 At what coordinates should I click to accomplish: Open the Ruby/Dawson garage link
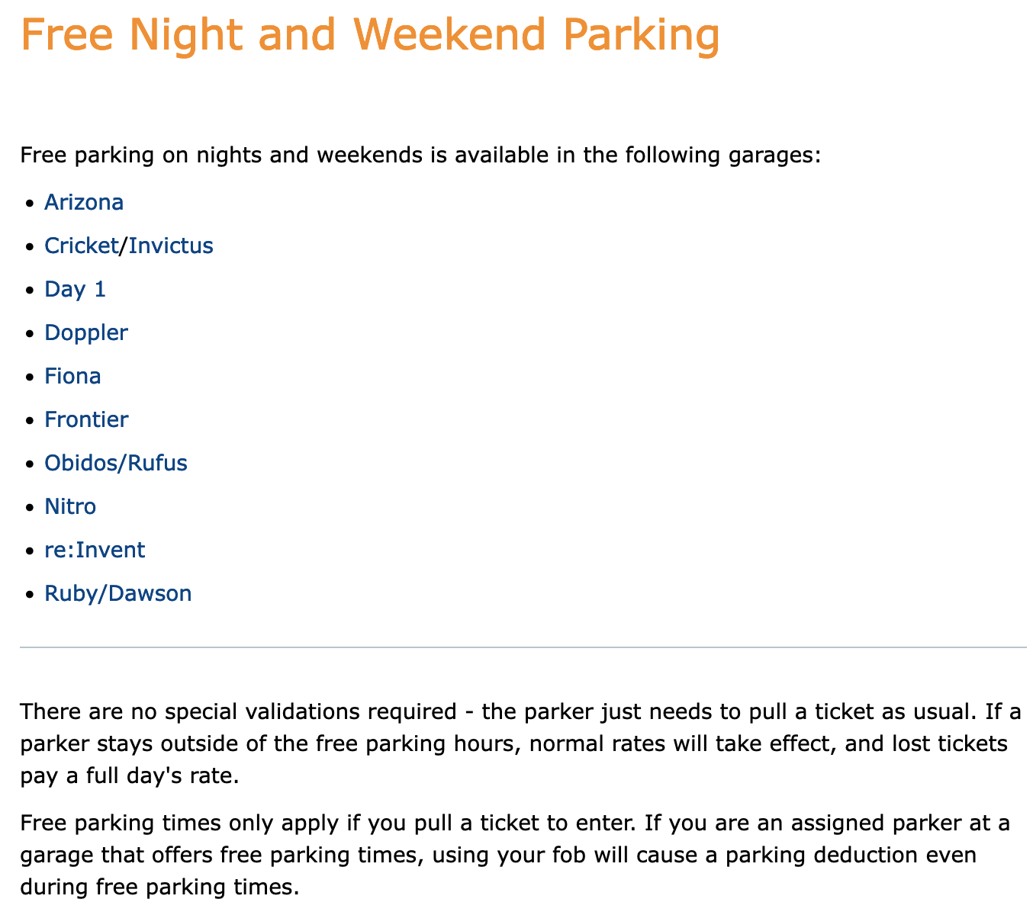(x=118, y=593)
